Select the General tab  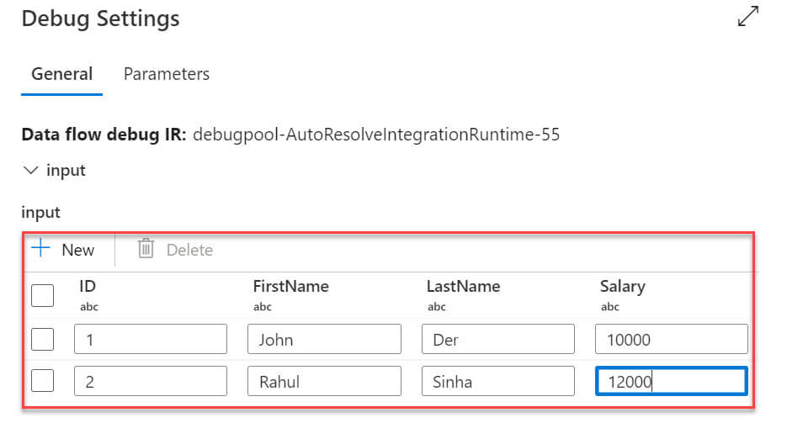(61, 74)
